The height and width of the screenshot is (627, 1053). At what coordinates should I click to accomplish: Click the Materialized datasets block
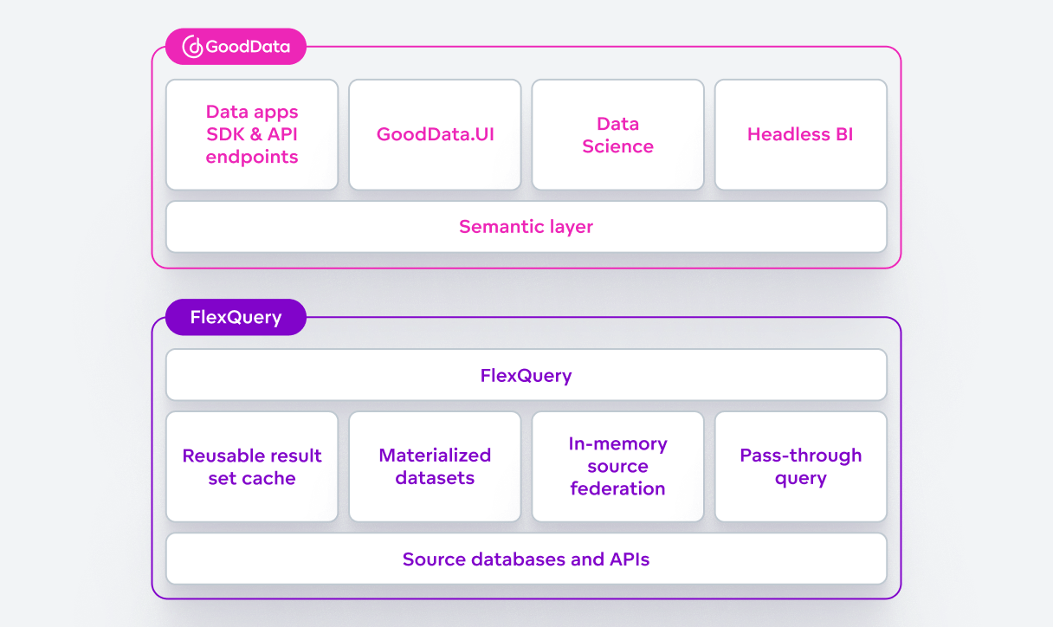435,466
